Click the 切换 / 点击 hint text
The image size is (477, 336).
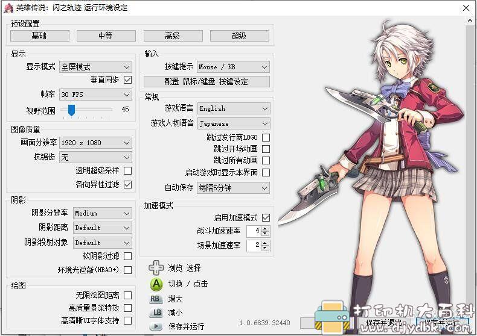(x=188, y=284)
